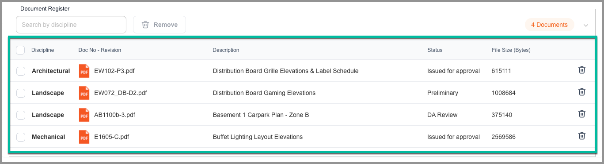This screenshot has height=164, width=604.
Task: Click the Remove button
Action: (160, 25)
